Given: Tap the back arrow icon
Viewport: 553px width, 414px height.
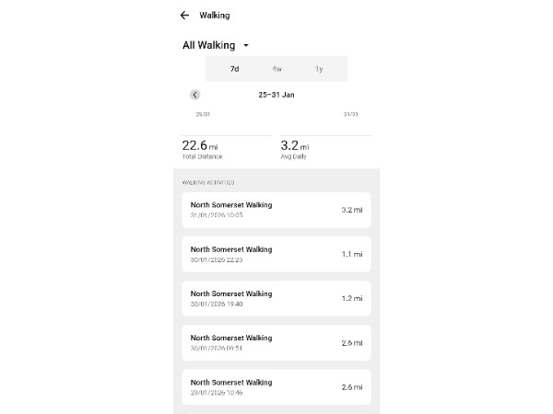Looking at the screenshot, I should point(185,16).
